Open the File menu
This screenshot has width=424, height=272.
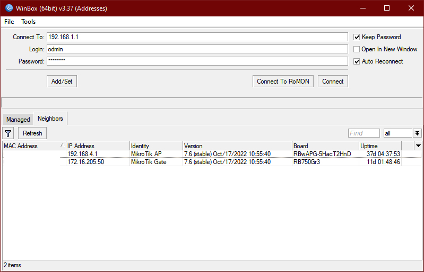9,22
